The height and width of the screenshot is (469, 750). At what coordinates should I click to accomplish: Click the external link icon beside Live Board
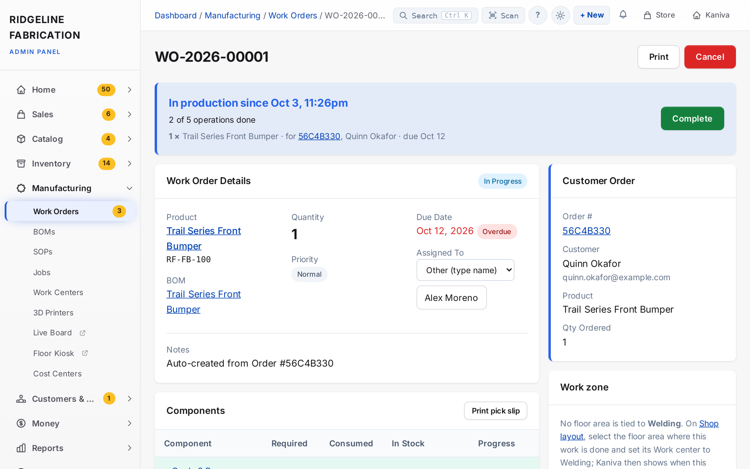[82, 333]
